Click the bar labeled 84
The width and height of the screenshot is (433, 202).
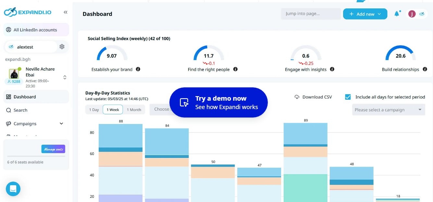pyautogui.click(x=167, y=165)
